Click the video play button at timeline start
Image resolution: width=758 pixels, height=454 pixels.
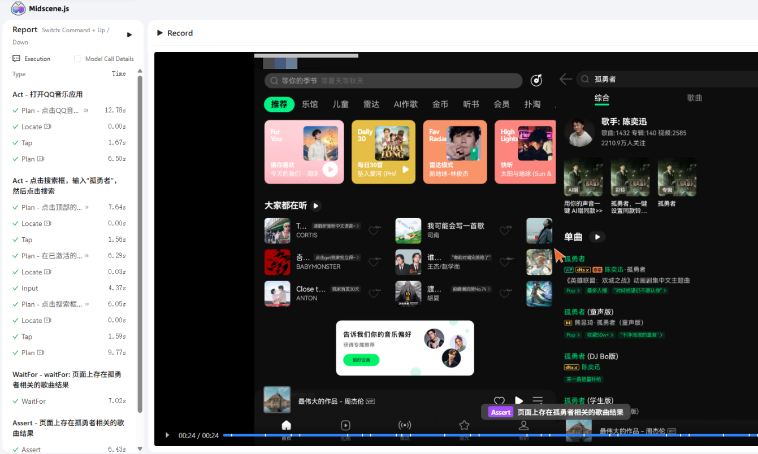(167, 435)
